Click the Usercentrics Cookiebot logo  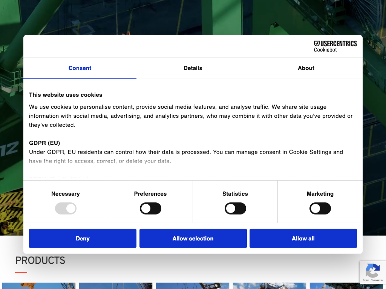335,46
